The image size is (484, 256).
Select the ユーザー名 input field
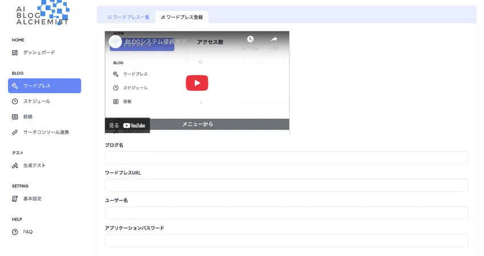(x=286, y=213)
